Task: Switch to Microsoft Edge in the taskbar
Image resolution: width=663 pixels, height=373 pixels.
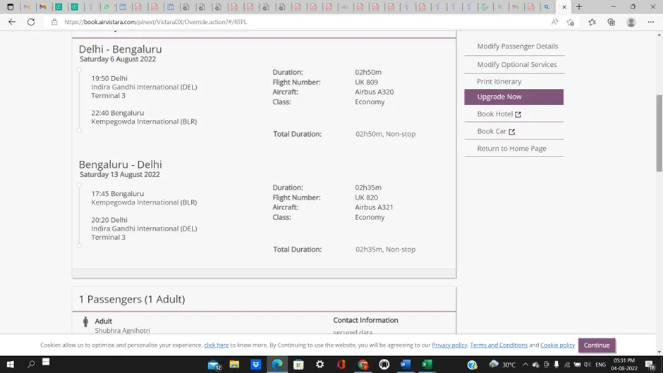Action: click(277, 364)
